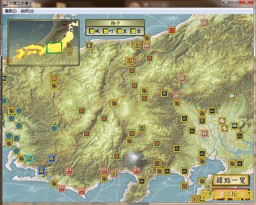Select the topmost pink-bordered icon in the northeast
256x205 pixels.
(204, 23)
